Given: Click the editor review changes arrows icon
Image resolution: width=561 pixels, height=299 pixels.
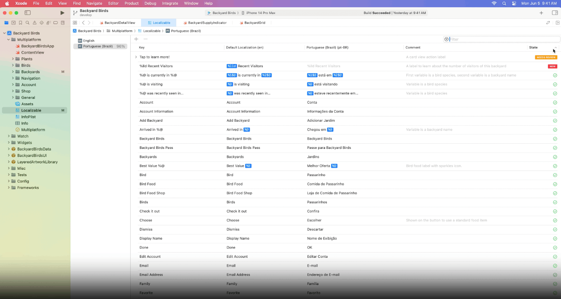Looking at the screenshot, I should pos(548,23).
